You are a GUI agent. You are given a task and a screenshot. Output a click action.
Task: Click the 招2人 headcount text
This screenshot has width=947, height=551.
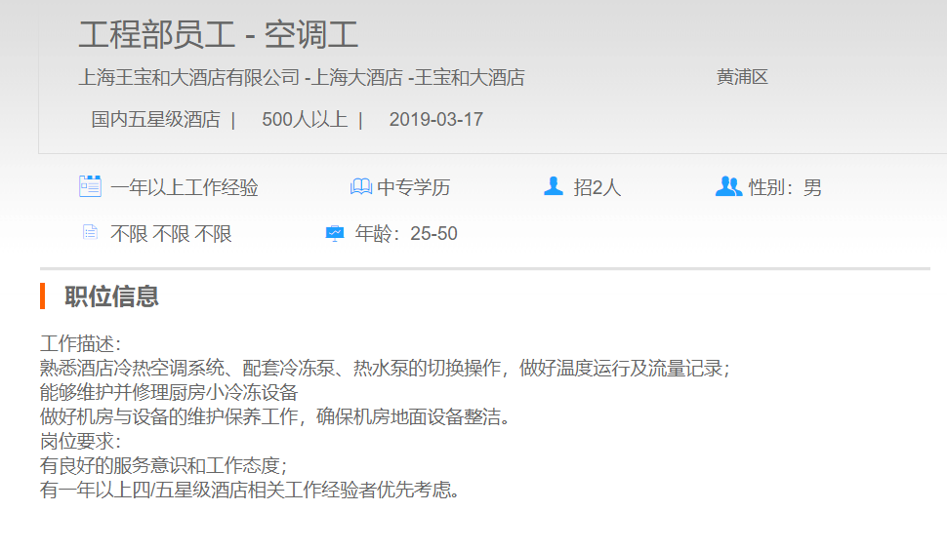click(597, 187)
